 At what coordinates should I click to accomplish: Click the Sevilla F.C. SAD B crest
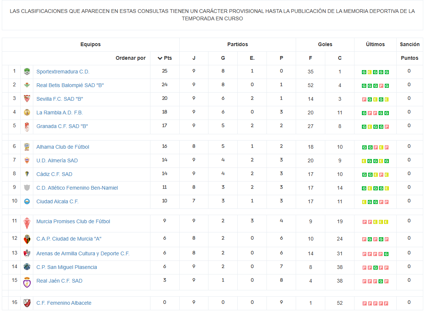(x=27, y=99)
